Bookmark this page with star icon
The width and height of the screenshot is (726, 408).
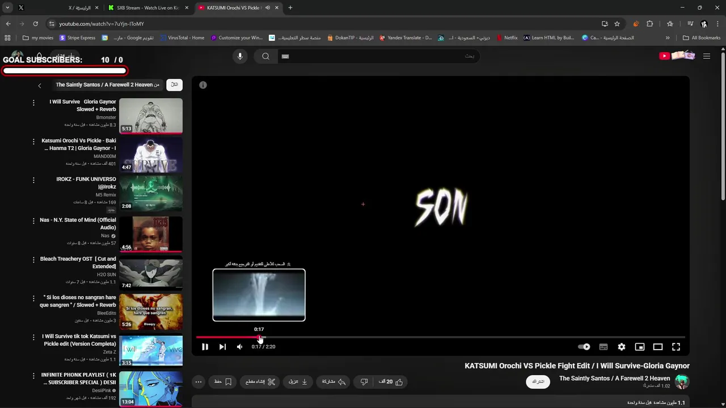click(617, 24)
